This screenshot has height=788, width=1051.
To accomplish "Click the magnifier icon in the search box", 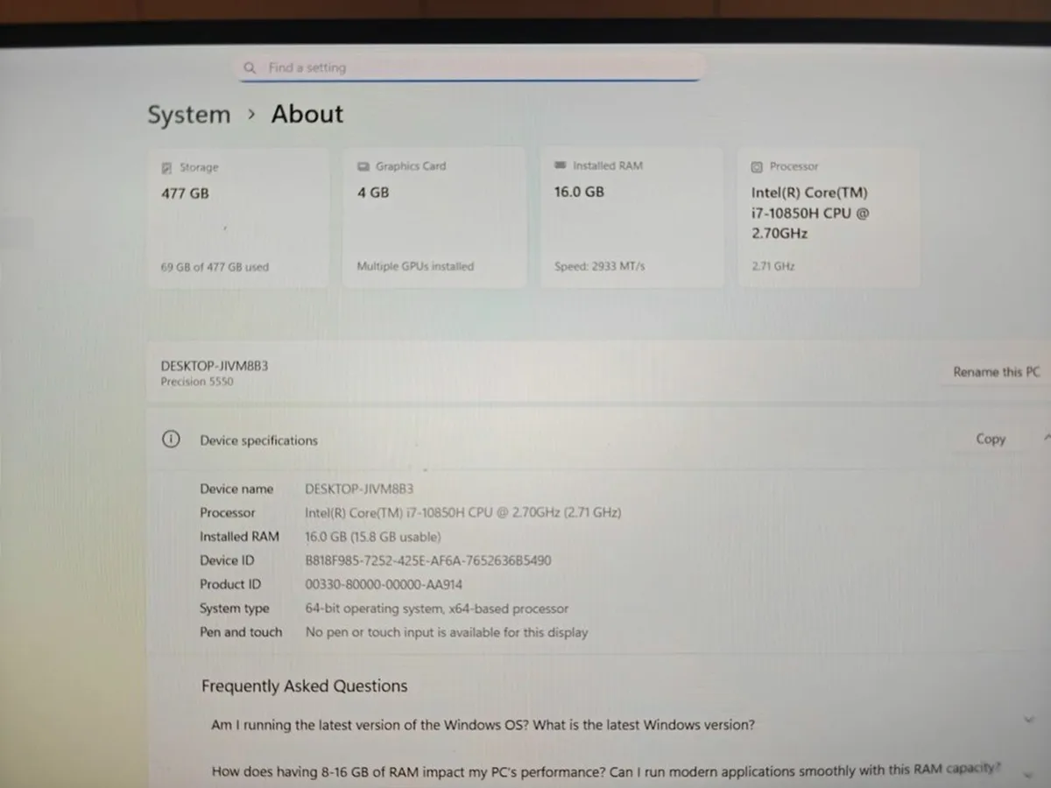I will tap(250, 67).
